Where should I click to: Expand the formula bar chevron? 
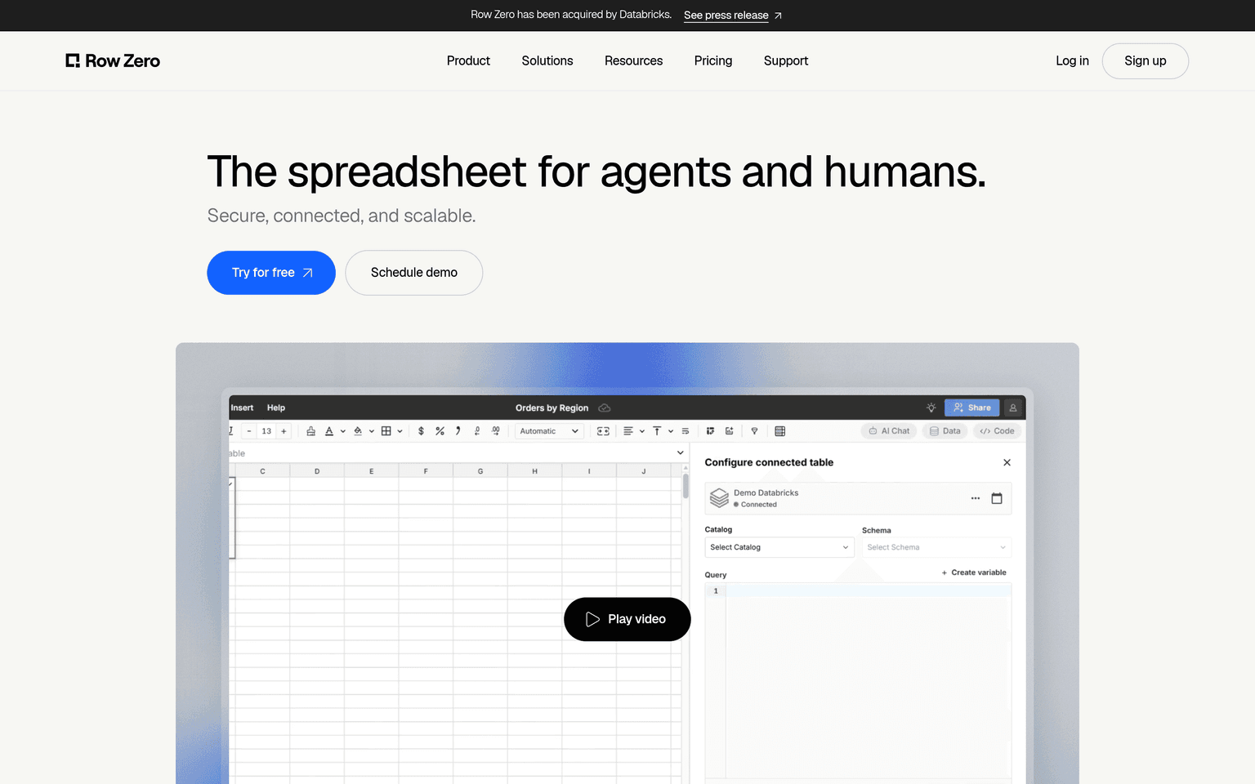(x=680, y=452)
